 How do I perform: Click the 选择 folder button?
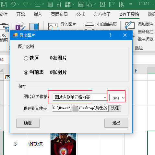point(115,109)
